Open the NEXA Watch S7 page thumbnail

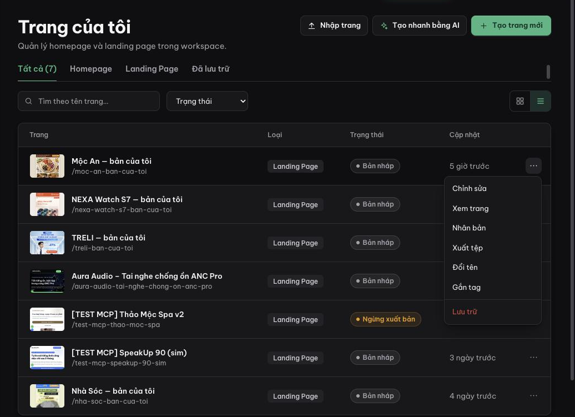(x=47, y=204)
